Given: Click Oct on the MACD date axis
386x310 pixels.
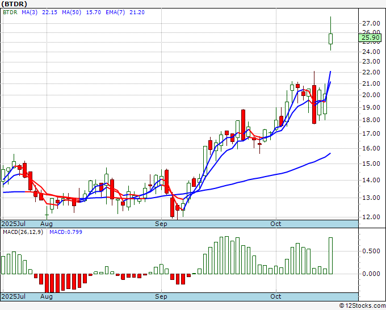Looking at the screenshot, I should tap(276, 296).
